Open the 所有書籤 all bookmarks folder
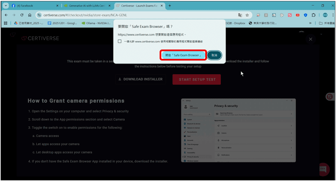 pyautogui.click(x=327, y=23)
